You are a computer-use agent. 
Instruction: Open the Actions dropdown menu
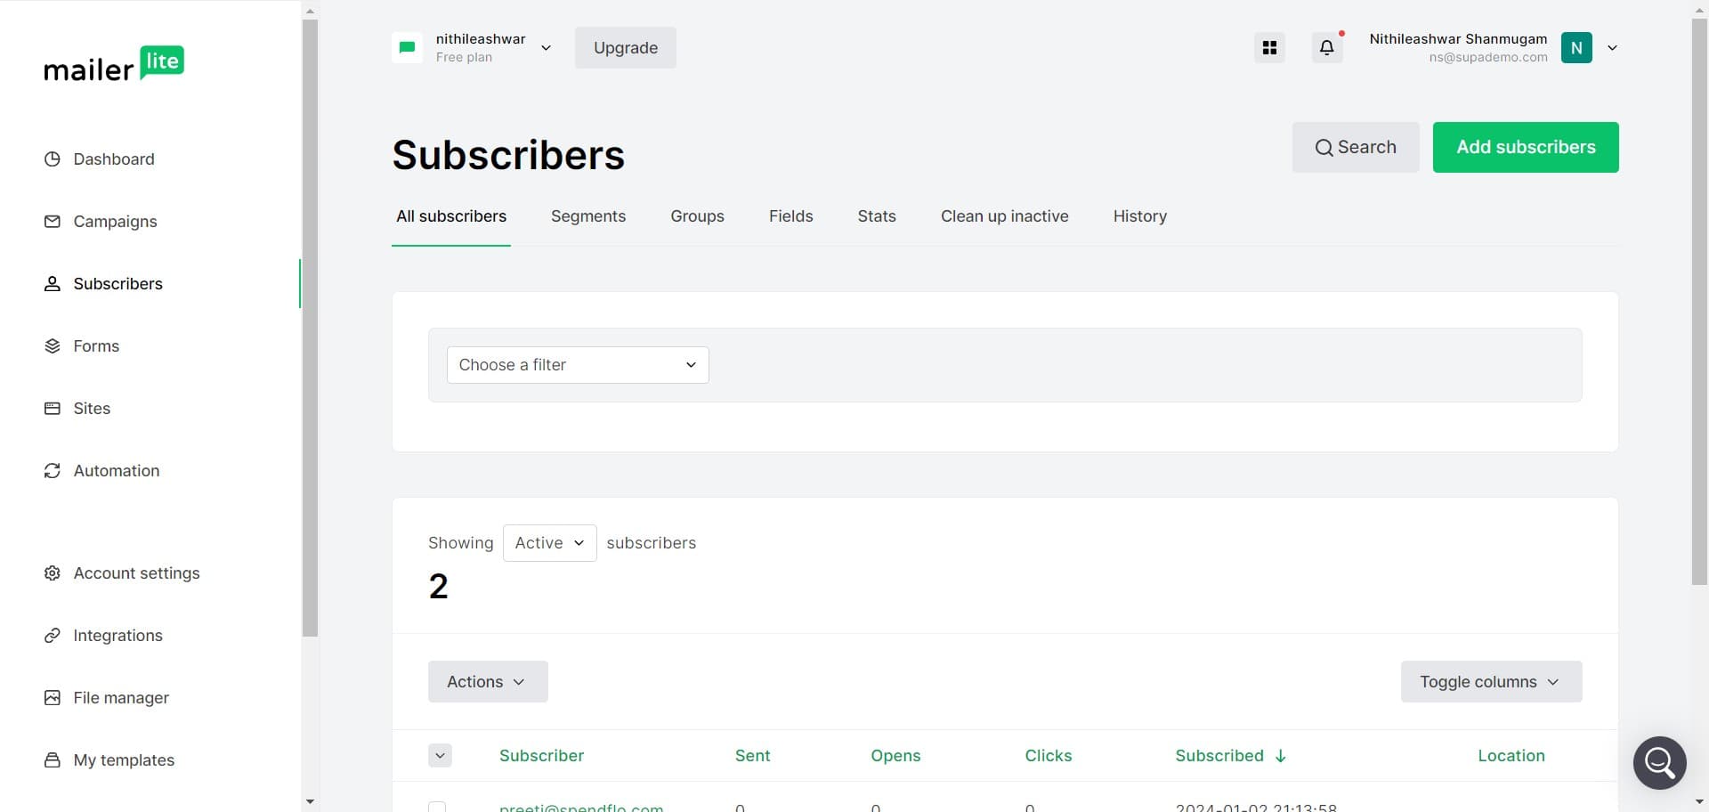click(487, 682)
